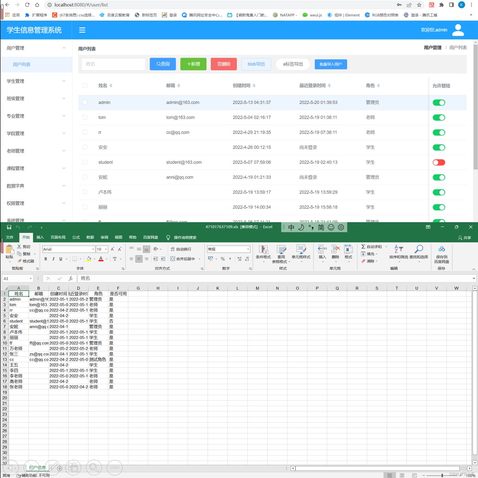Screen dimensions: 478x478
Task: Click the green 新增 button
Action: click(193, 64)
